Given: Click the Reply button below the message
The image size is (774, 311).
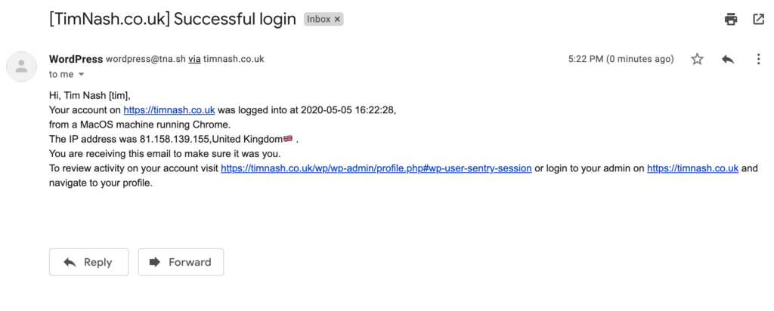Looking at the screenshot, I should 89,262.
